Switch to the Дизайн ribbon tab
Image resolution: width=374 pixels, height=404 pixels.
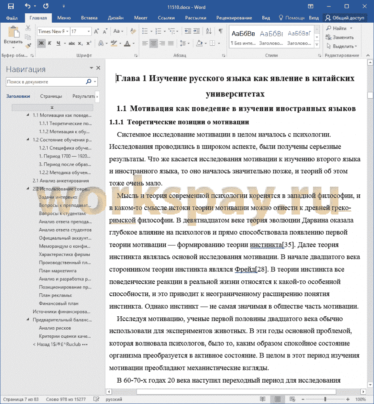click(x=116, y=18)
